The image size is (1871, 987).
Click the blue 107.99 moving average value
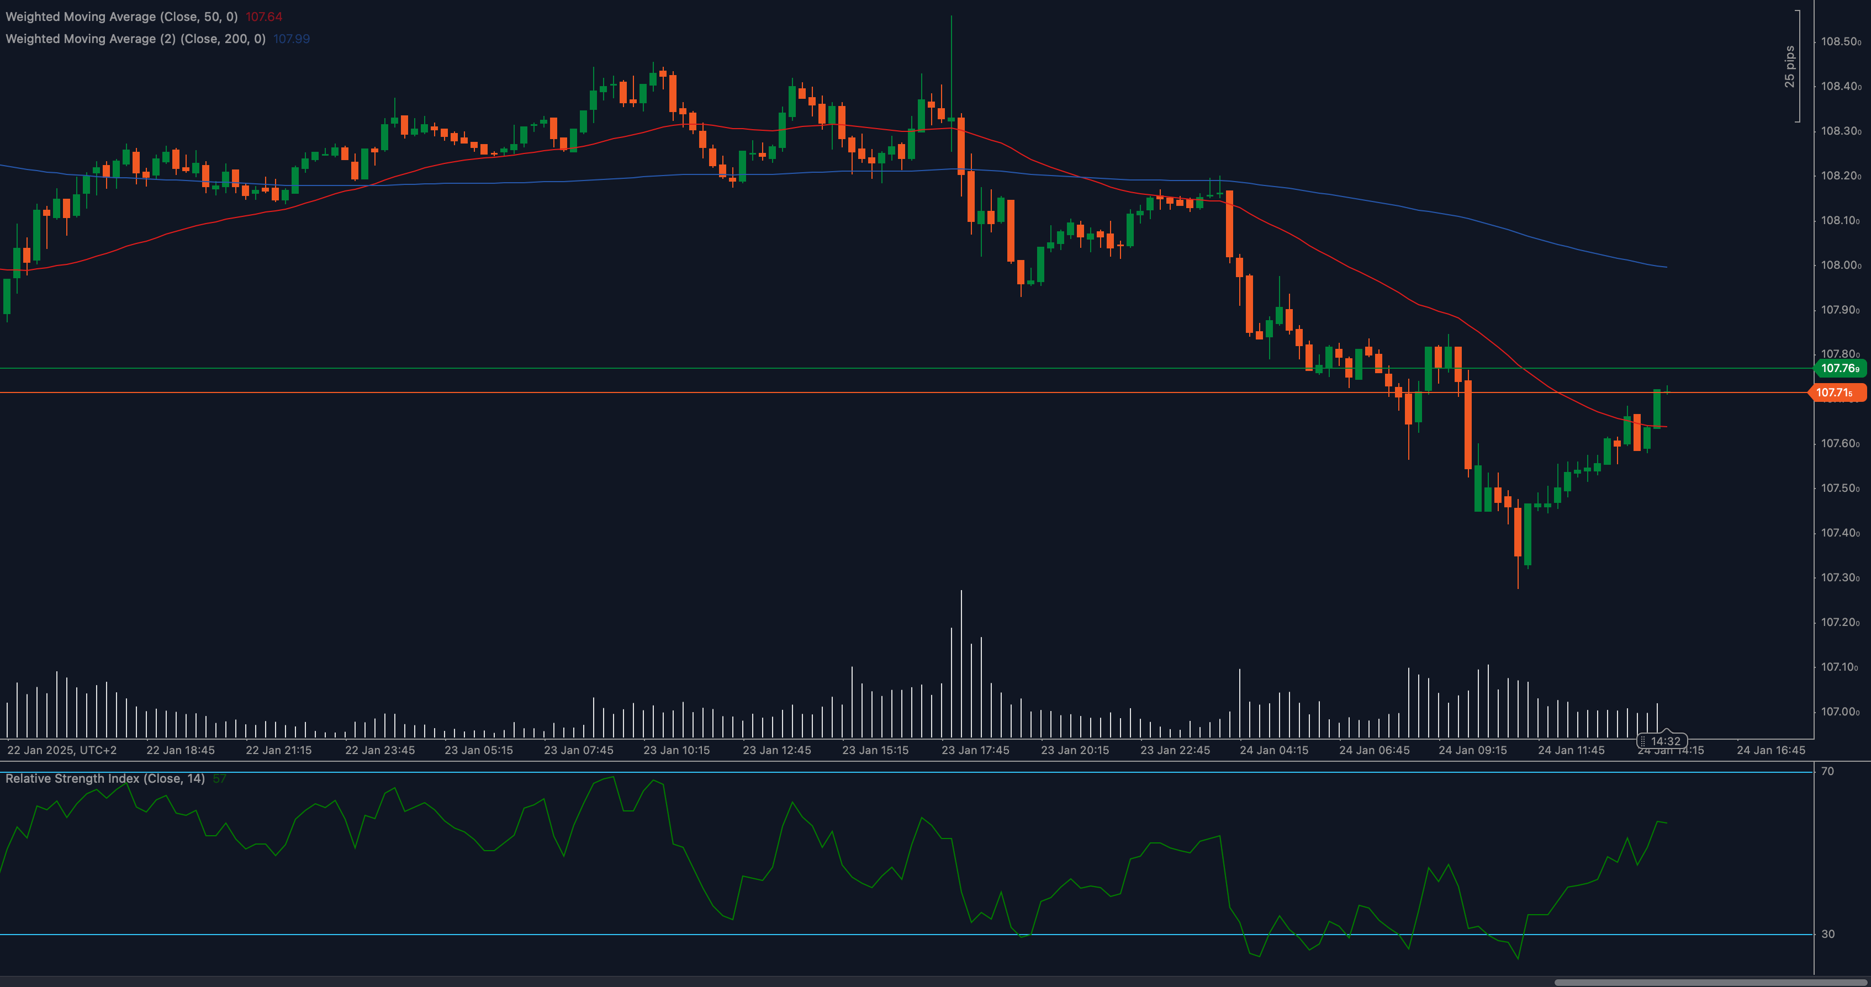click(291, 39)
